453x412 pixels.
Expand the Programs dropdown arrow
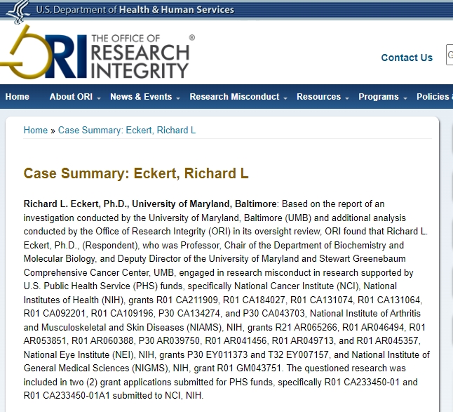tap(405, 98)
